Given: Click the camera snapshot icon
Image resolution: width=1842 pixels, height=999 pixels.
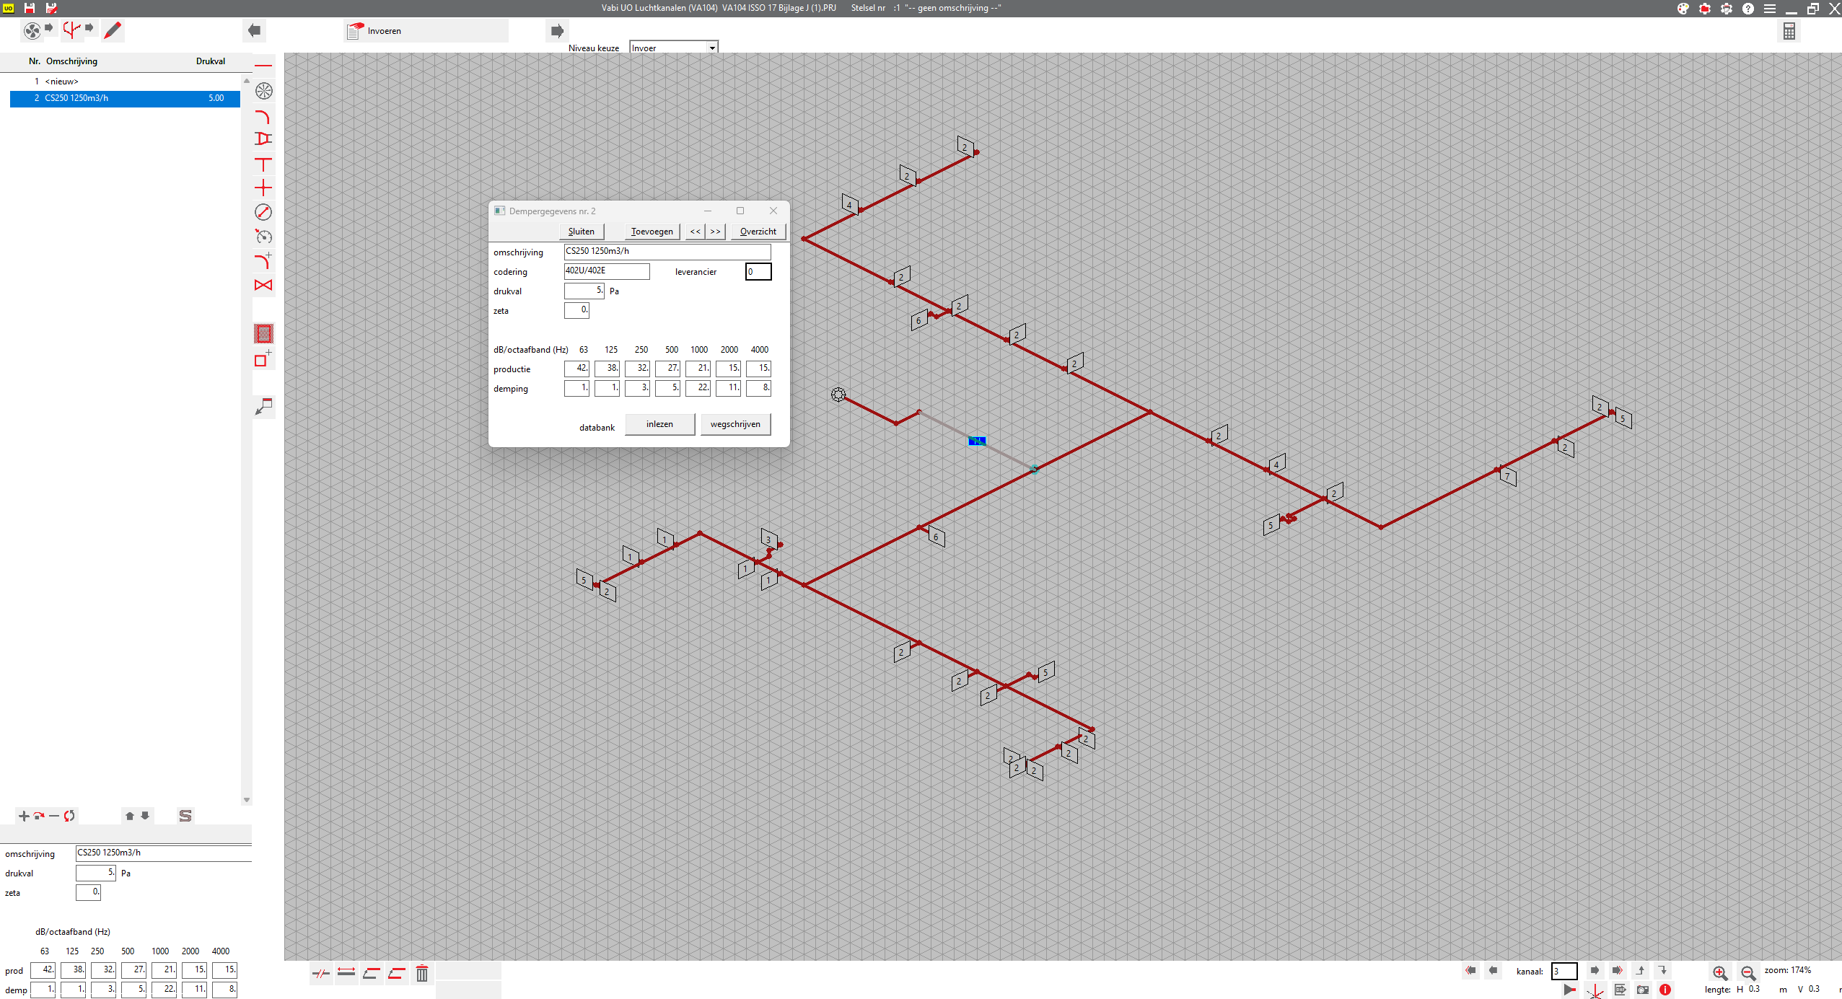Looking at the screenshot, I should [x=1643, y=990].
